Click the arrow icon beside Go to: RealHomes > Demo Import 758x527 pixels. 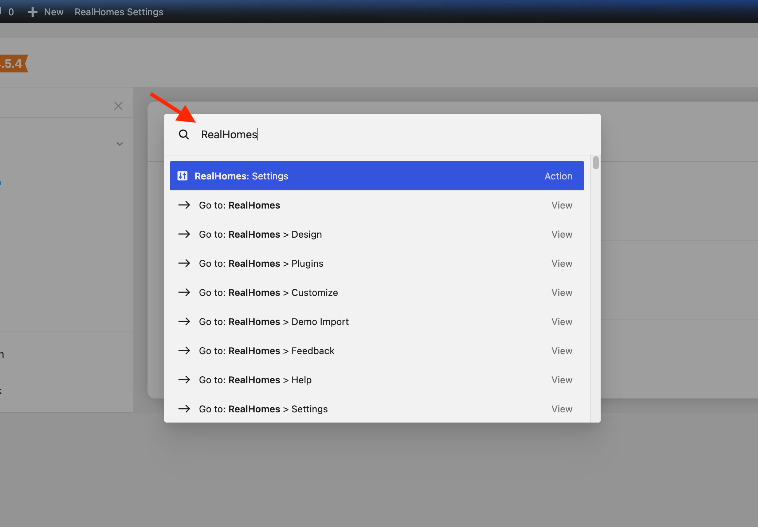184,321
